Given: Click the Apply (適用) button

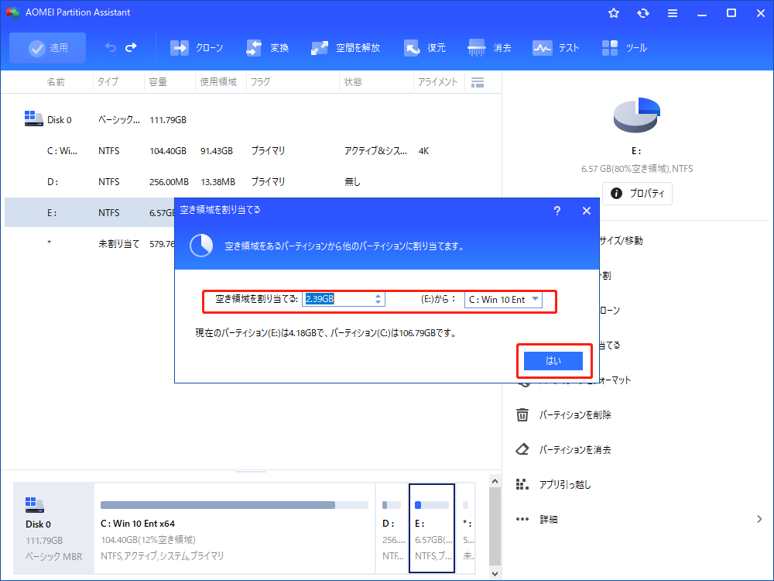Looking at the screenshot, I should pos(47,48).
